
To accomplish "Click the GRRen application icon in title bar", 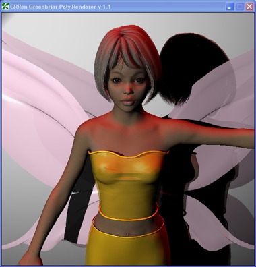I will 5,7.
